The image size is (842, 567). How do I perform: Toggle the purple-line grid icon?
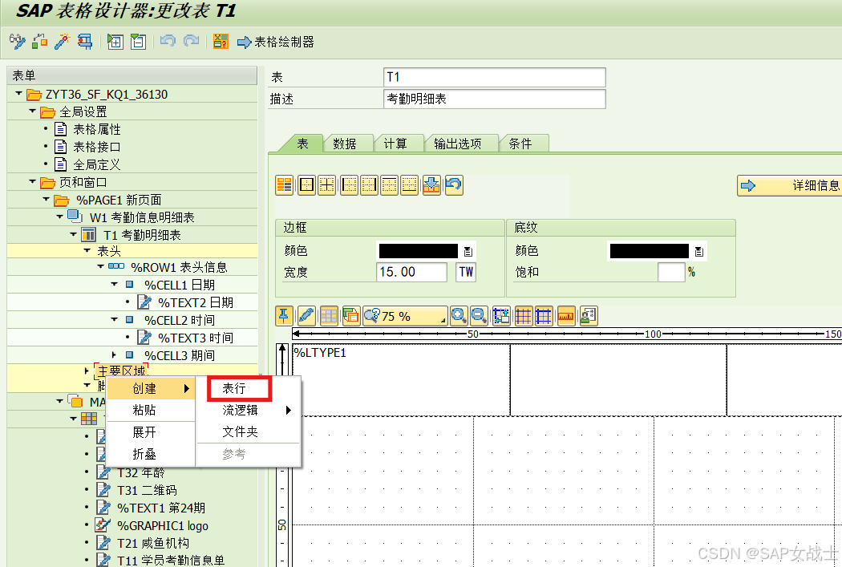pos(524,316)
